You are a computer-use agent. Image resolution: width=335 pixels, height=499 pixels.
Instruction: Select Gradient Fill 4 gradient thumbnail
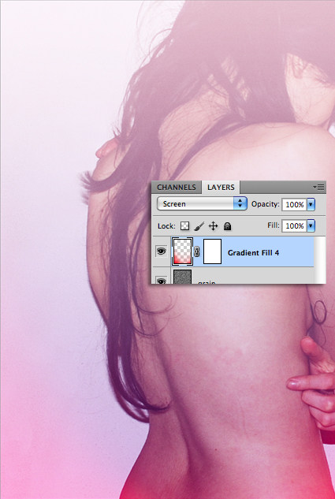click(182, 251)
